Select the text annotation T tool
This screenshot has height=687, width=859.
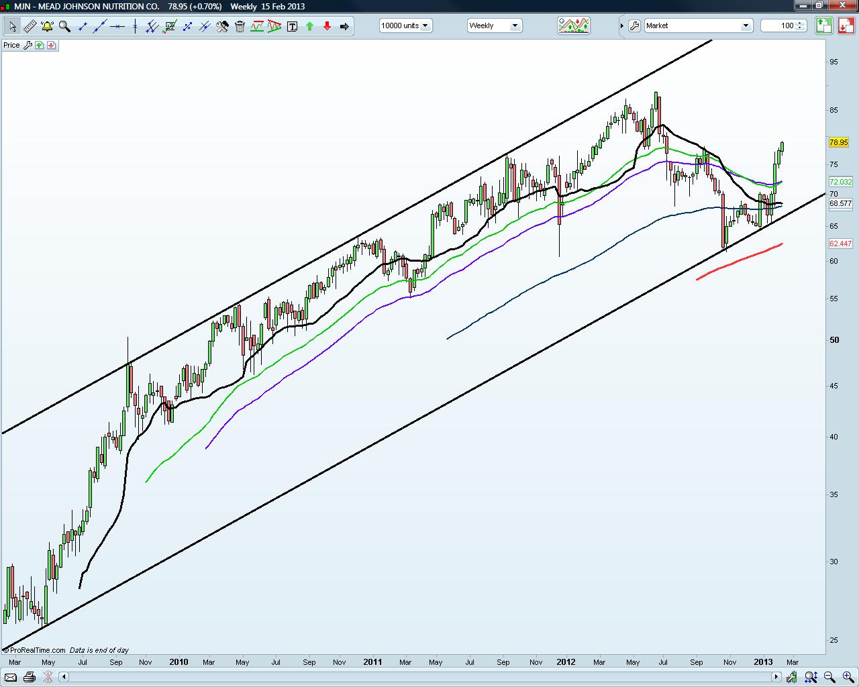tap(292, 26)
